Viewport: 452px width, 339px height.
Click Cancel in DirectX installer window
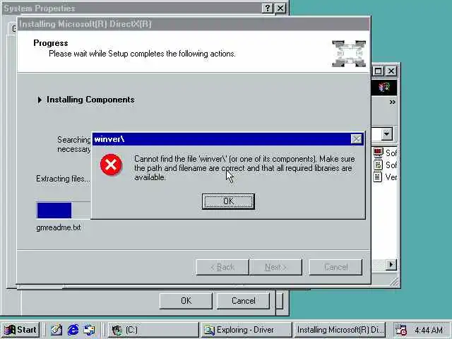point(336,267)
